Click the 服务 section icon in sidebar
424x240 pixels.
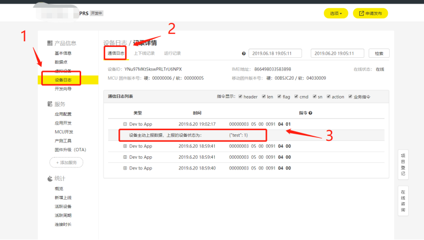click(x=50, y=104)
